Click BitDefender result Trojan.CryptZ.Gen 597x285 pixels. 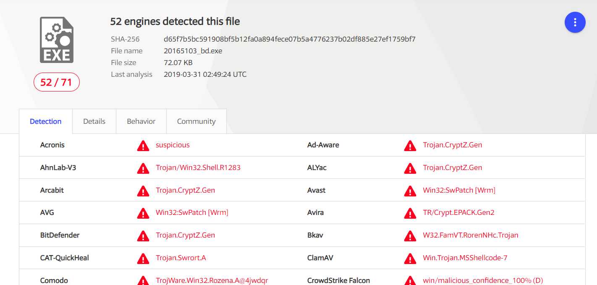coord(185,235)
